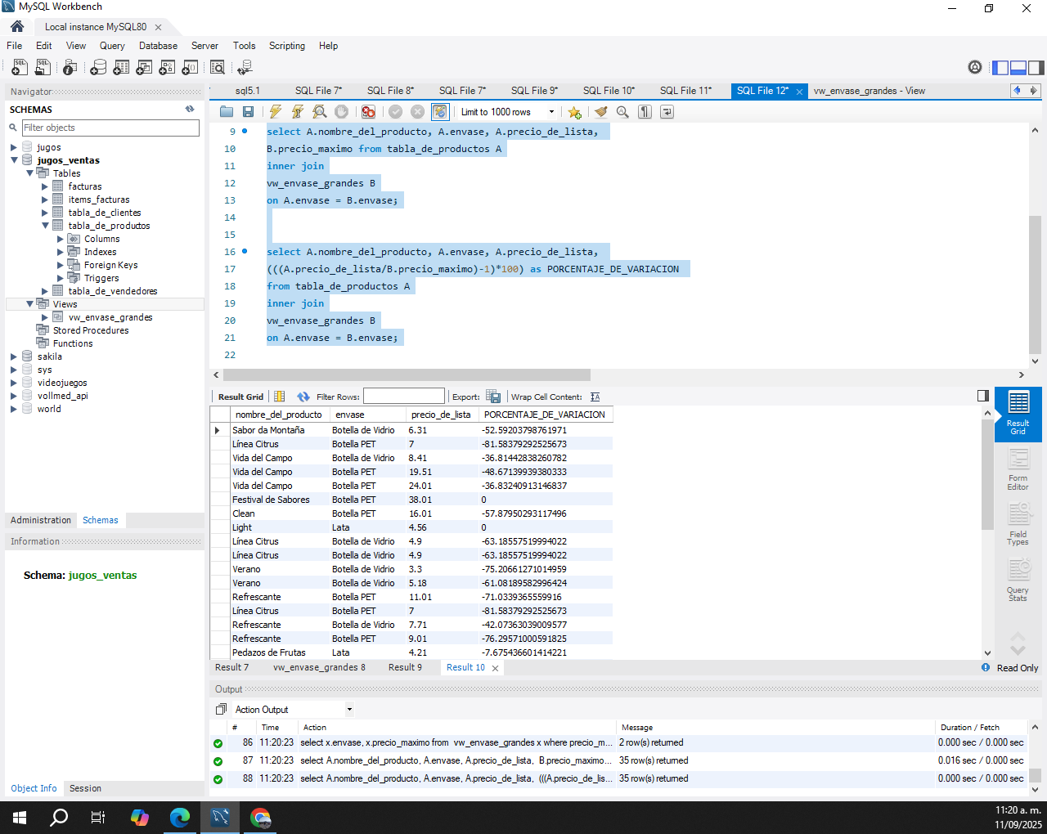Open the Administration tab in Navigator
1047x834 pixels.
point(41,520)
